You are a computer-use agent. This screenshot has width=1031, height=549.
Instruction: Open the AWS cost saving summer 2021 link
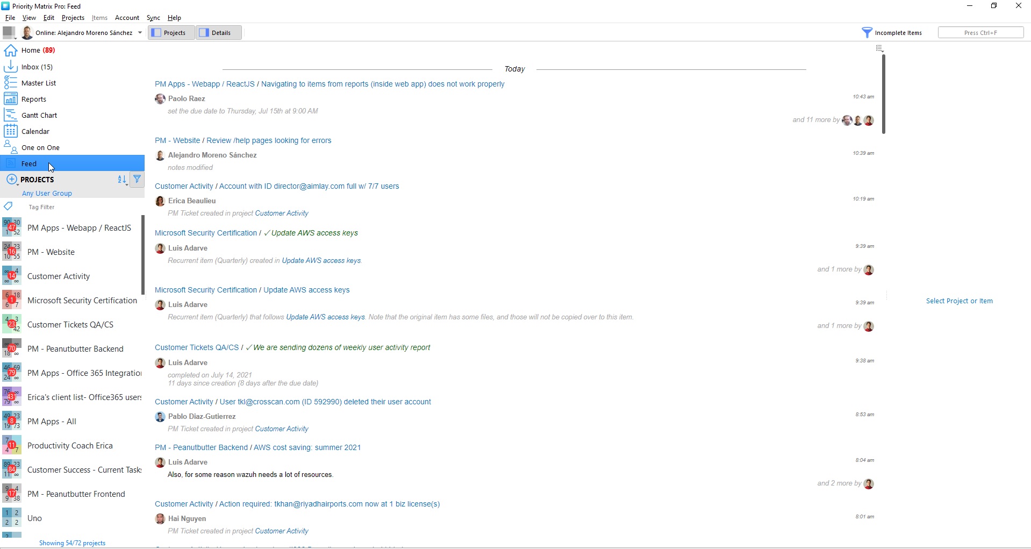click(x=307, y=447)
